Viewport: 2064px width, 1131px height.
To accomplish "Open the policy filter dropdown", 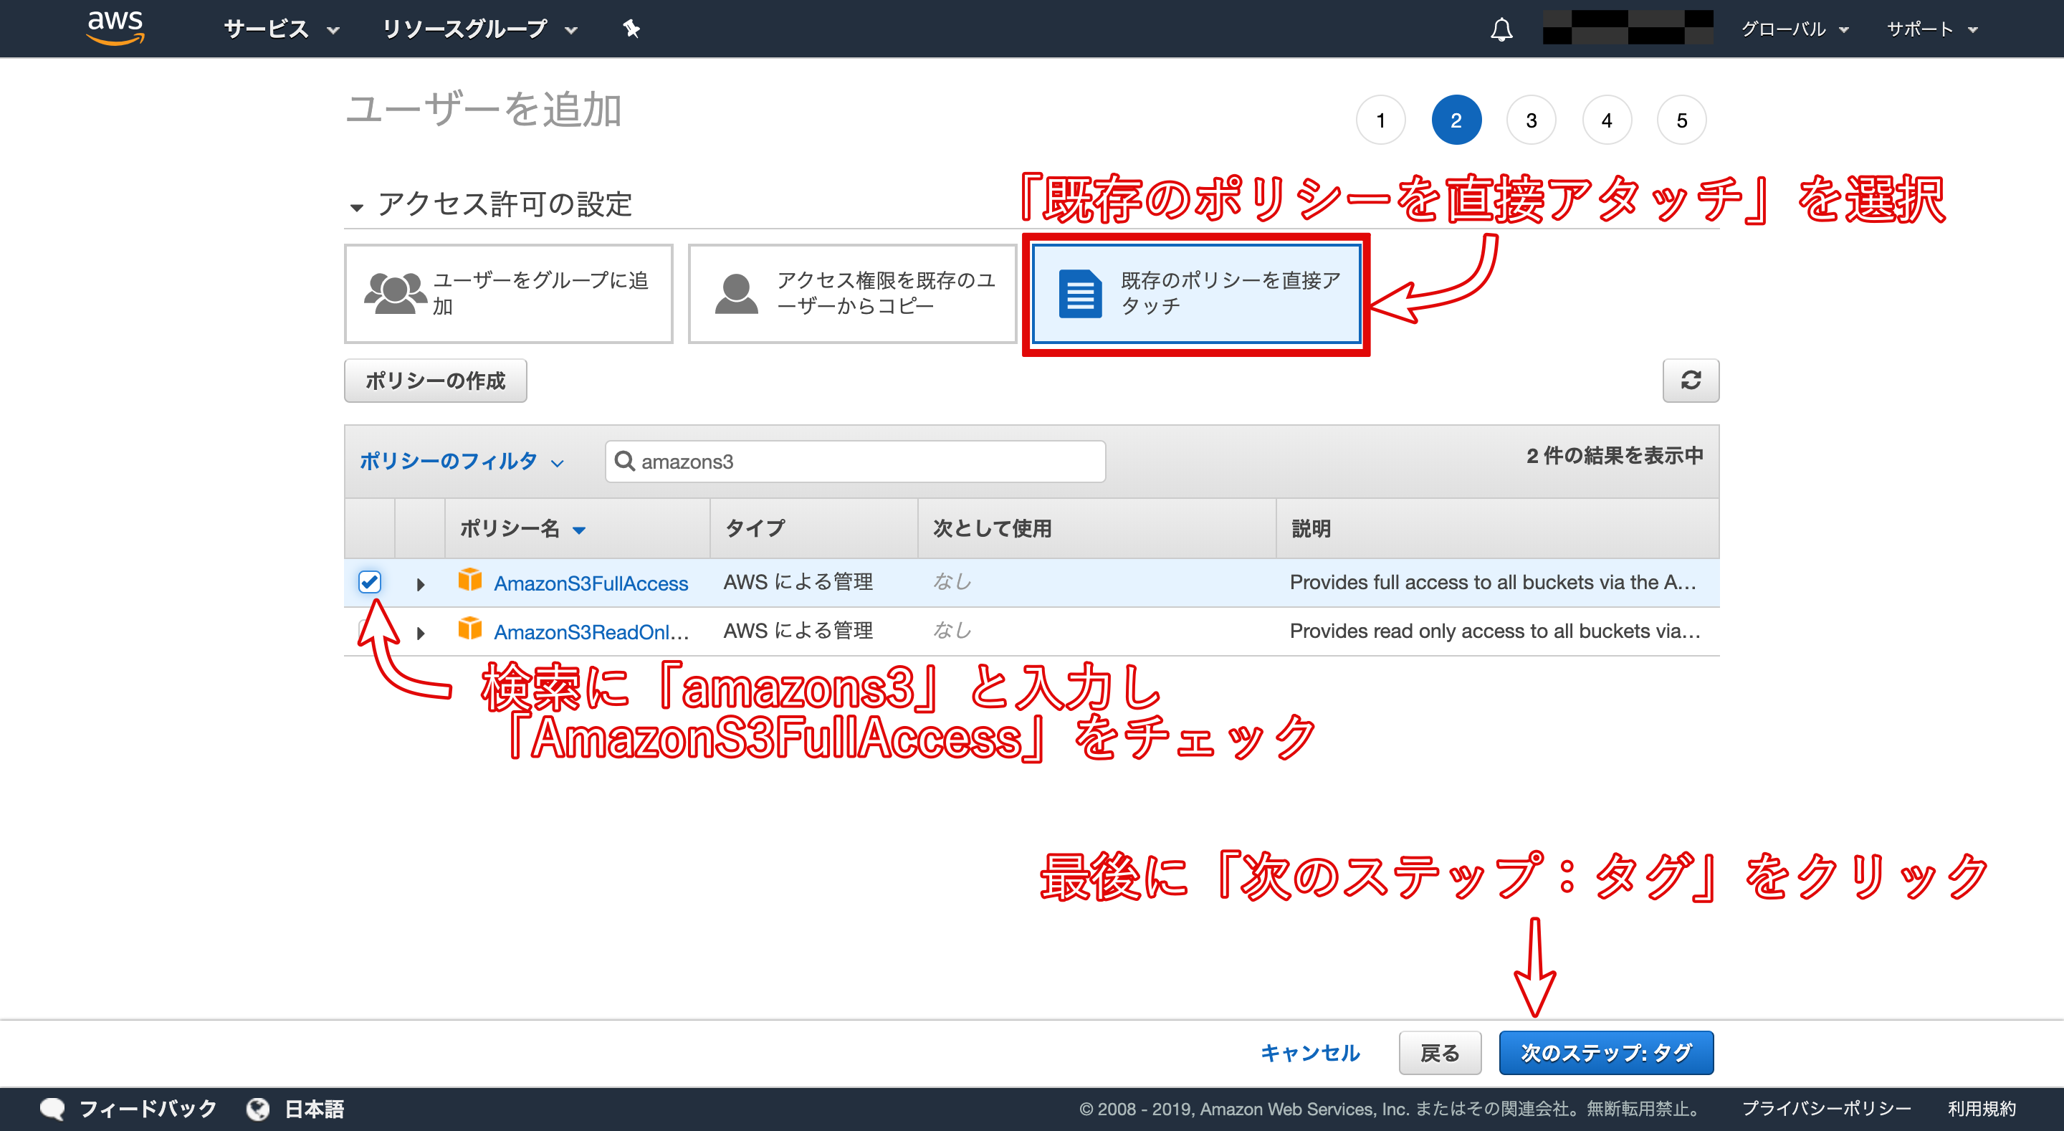I will [462, 461].
